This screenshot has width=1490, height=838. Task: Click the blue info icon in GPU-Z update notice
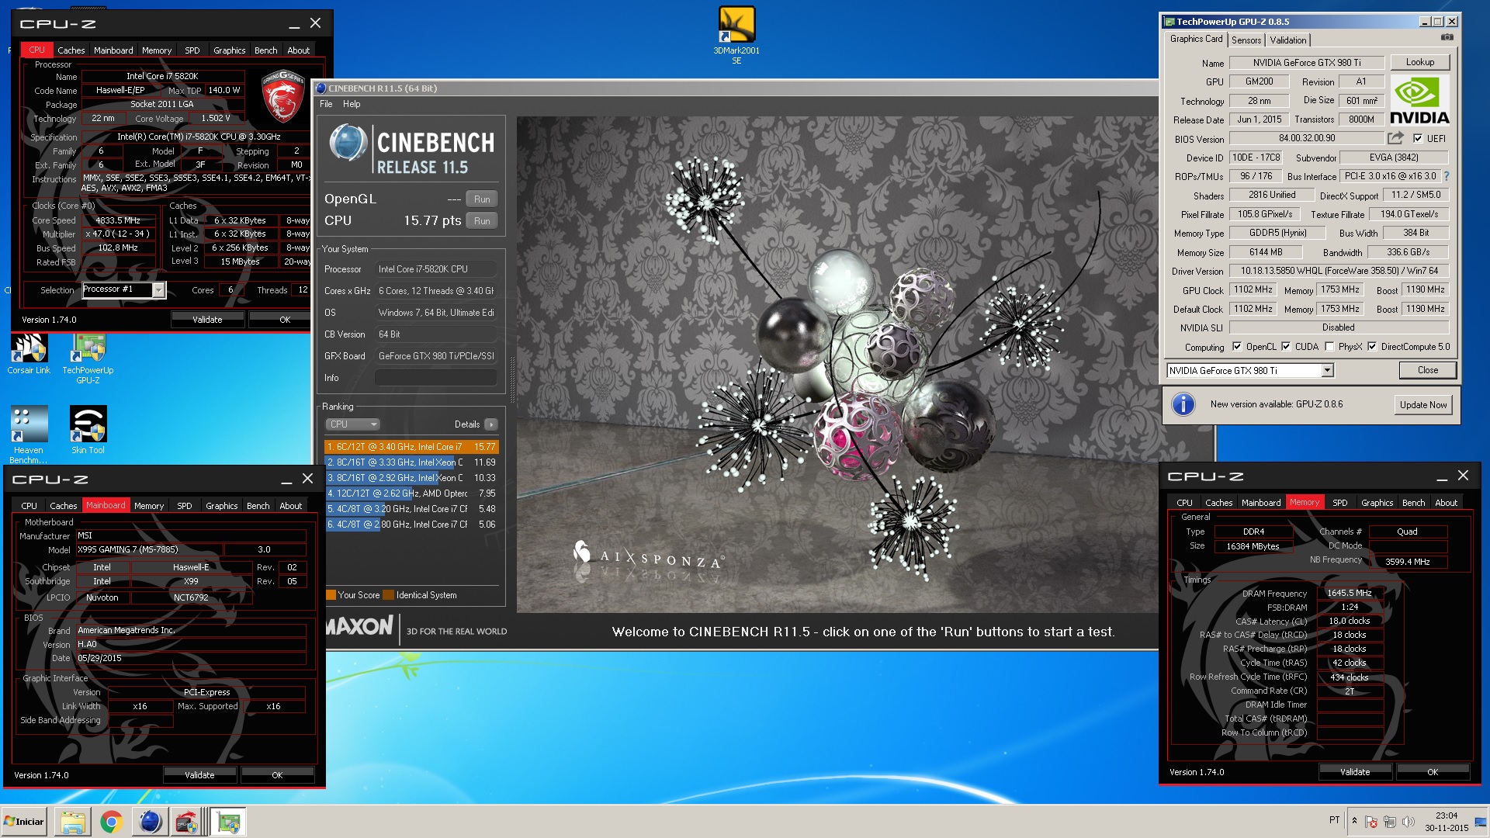(x=1183, y=404)
